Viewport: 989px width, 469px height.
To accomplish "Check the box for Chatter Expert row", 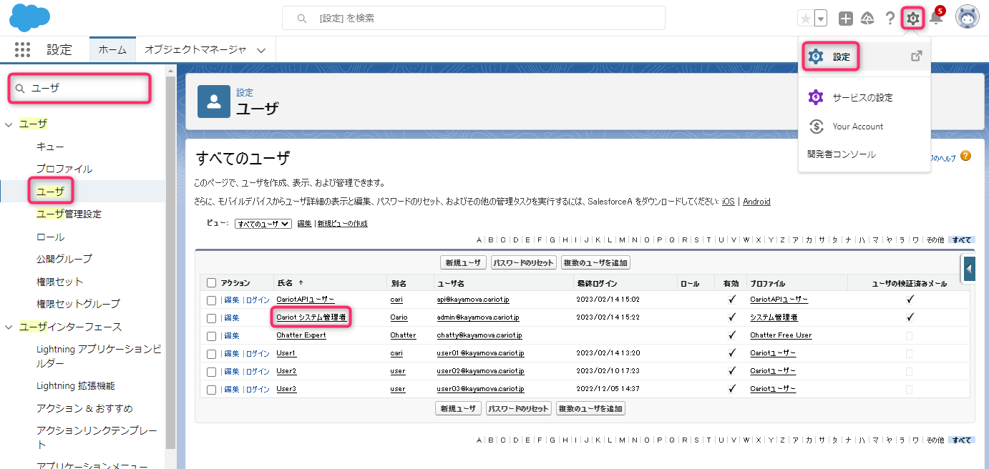I will [211, 335].
